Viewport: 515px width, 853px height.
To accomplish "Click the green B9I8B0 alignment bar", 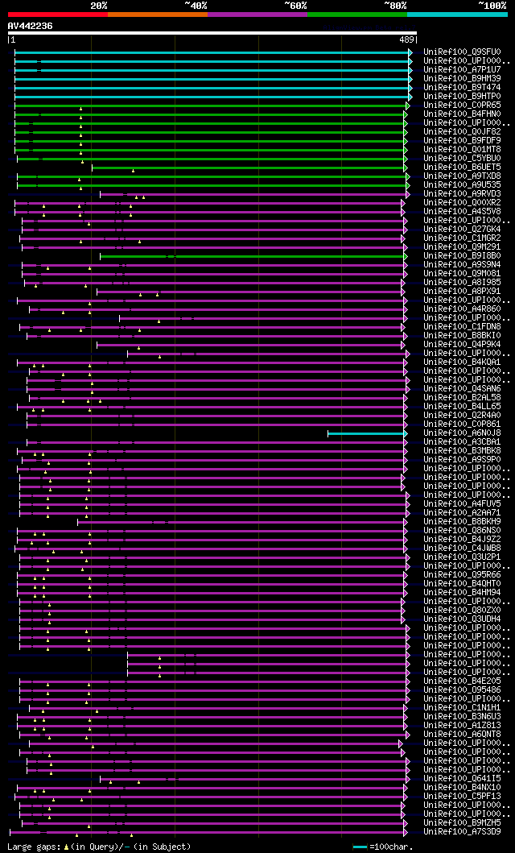I will pyautogui.click(x=253, y=256).
